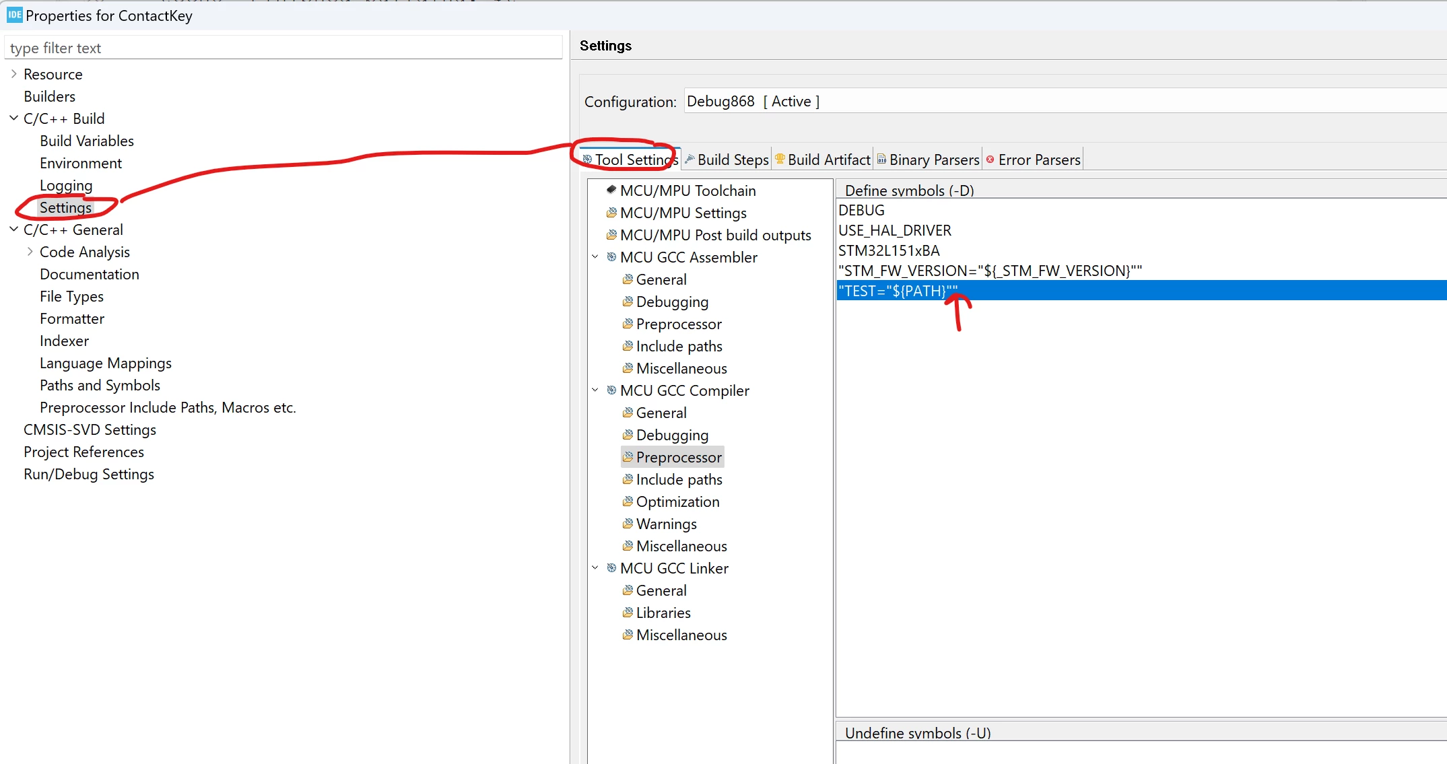Click the Build Steps tab icon
1447x764 pixels.
[690, 160]
